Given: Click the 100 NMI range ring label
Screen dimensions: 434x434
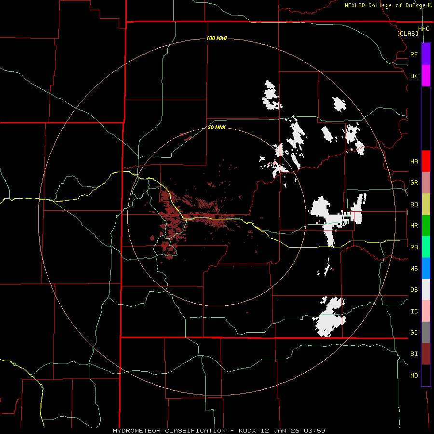Looking at the screenshot, I should [217, 38].
